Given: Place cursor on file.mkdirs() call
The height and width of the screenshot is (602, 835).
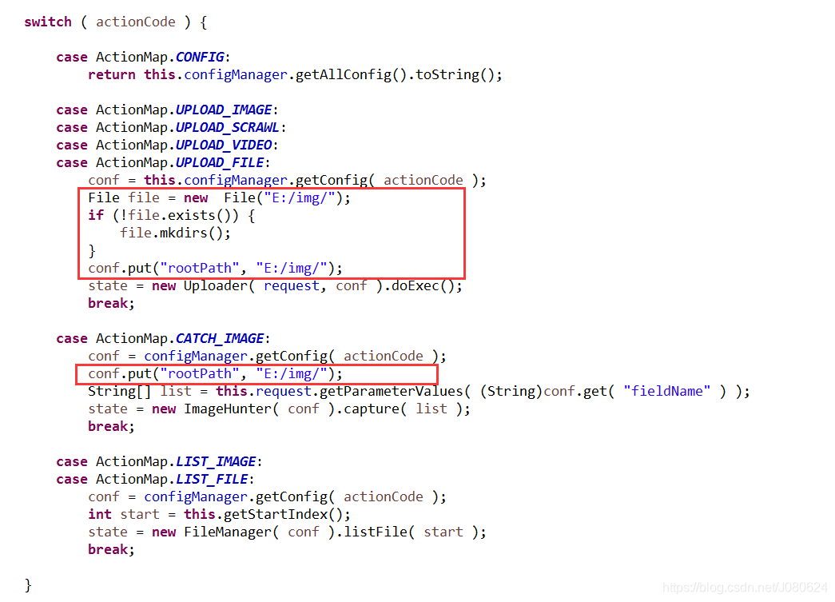Looking at the screenshot, I should pyautogui.click(x=175, y=233).
